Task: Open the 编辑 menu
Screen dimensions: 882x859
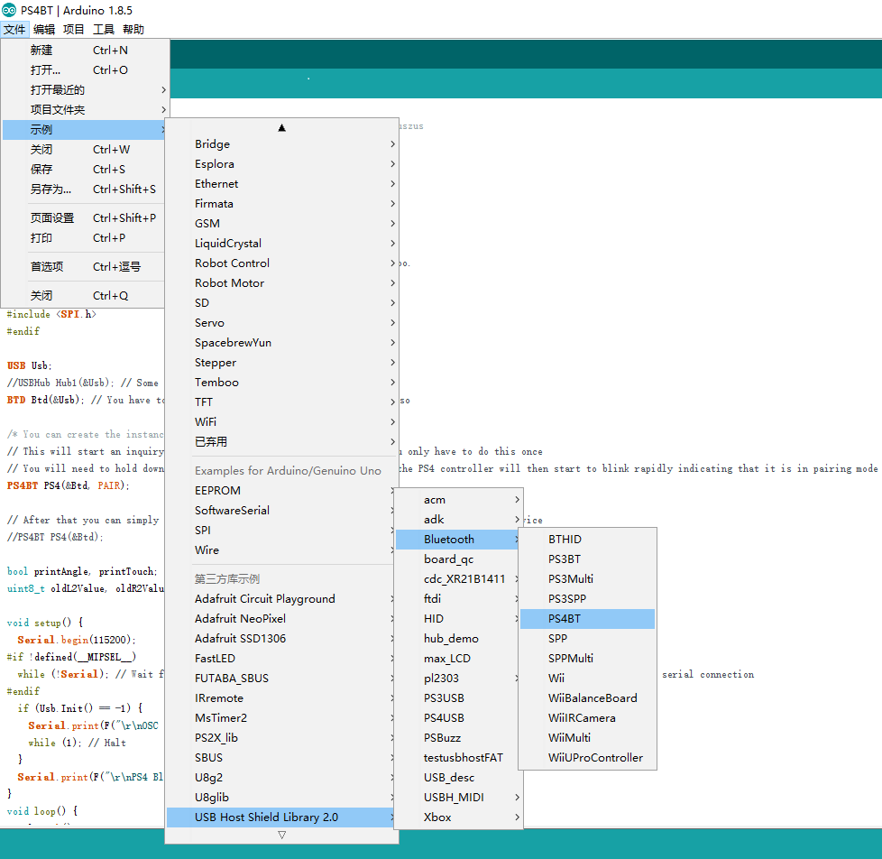Action: pyautogui.click(x=44, y=29)
